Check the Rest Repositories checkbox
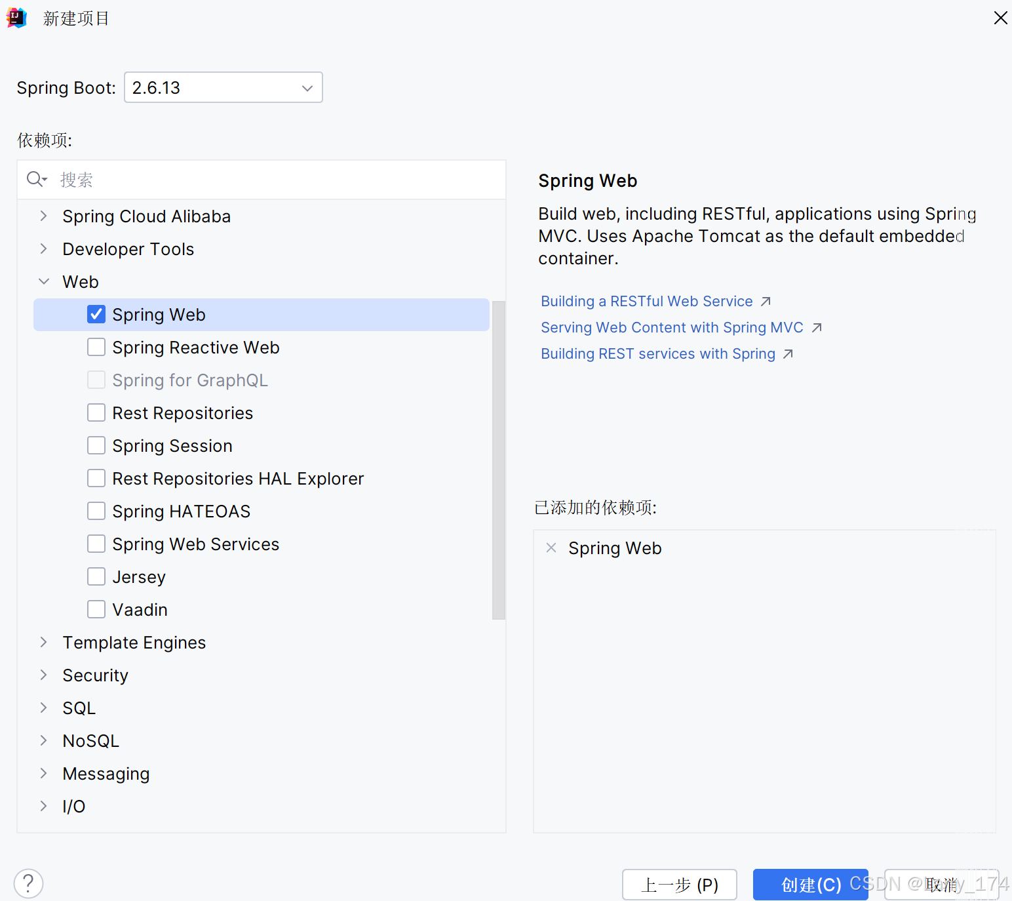1012x901 pixels. click(96, 412)
